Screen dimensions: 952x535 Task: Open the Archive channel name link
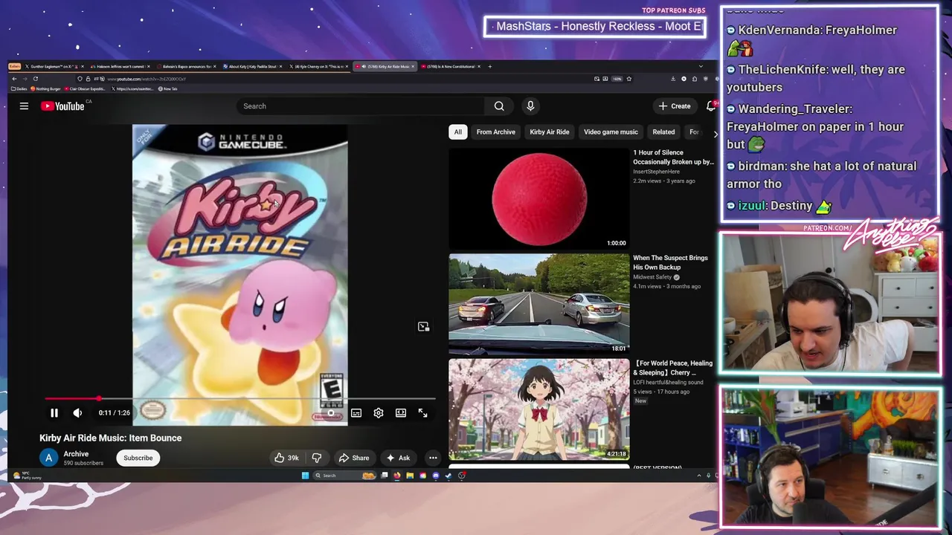click(76, 454)
